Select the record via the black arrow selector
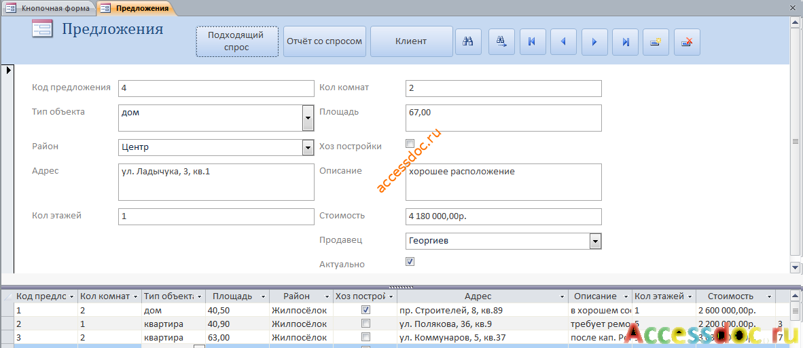Screen dimensions: 803x348 (x=8, y=70)
